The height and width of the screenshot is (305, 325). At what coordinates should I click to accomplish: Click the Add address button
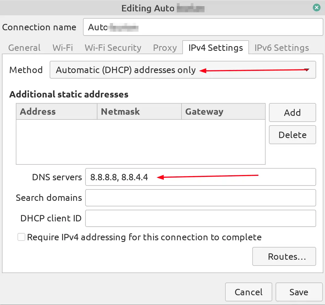pyautogui.click(x=292, y=112)
